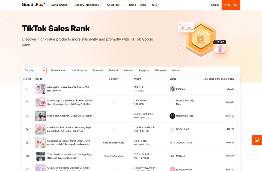Click the Lookme Star Việt Nam store logo

(x=172, y=102)
